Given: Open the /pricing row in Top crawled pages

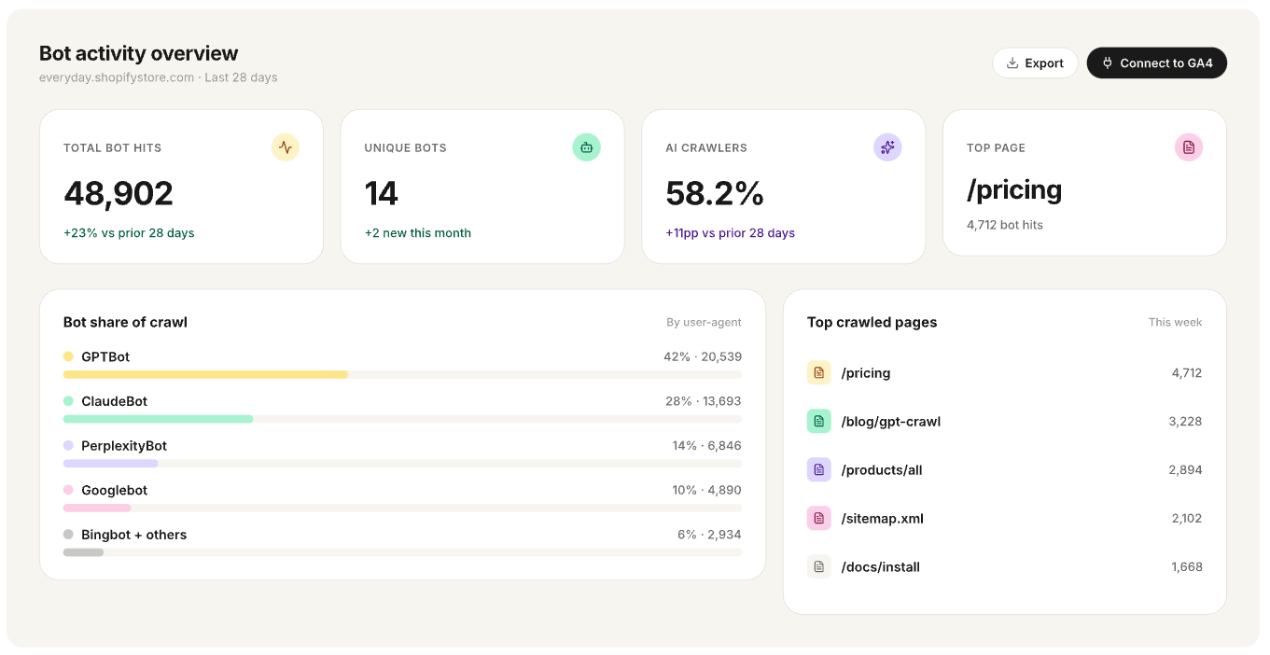Looking at the screenshot, I should (1005, 372).
